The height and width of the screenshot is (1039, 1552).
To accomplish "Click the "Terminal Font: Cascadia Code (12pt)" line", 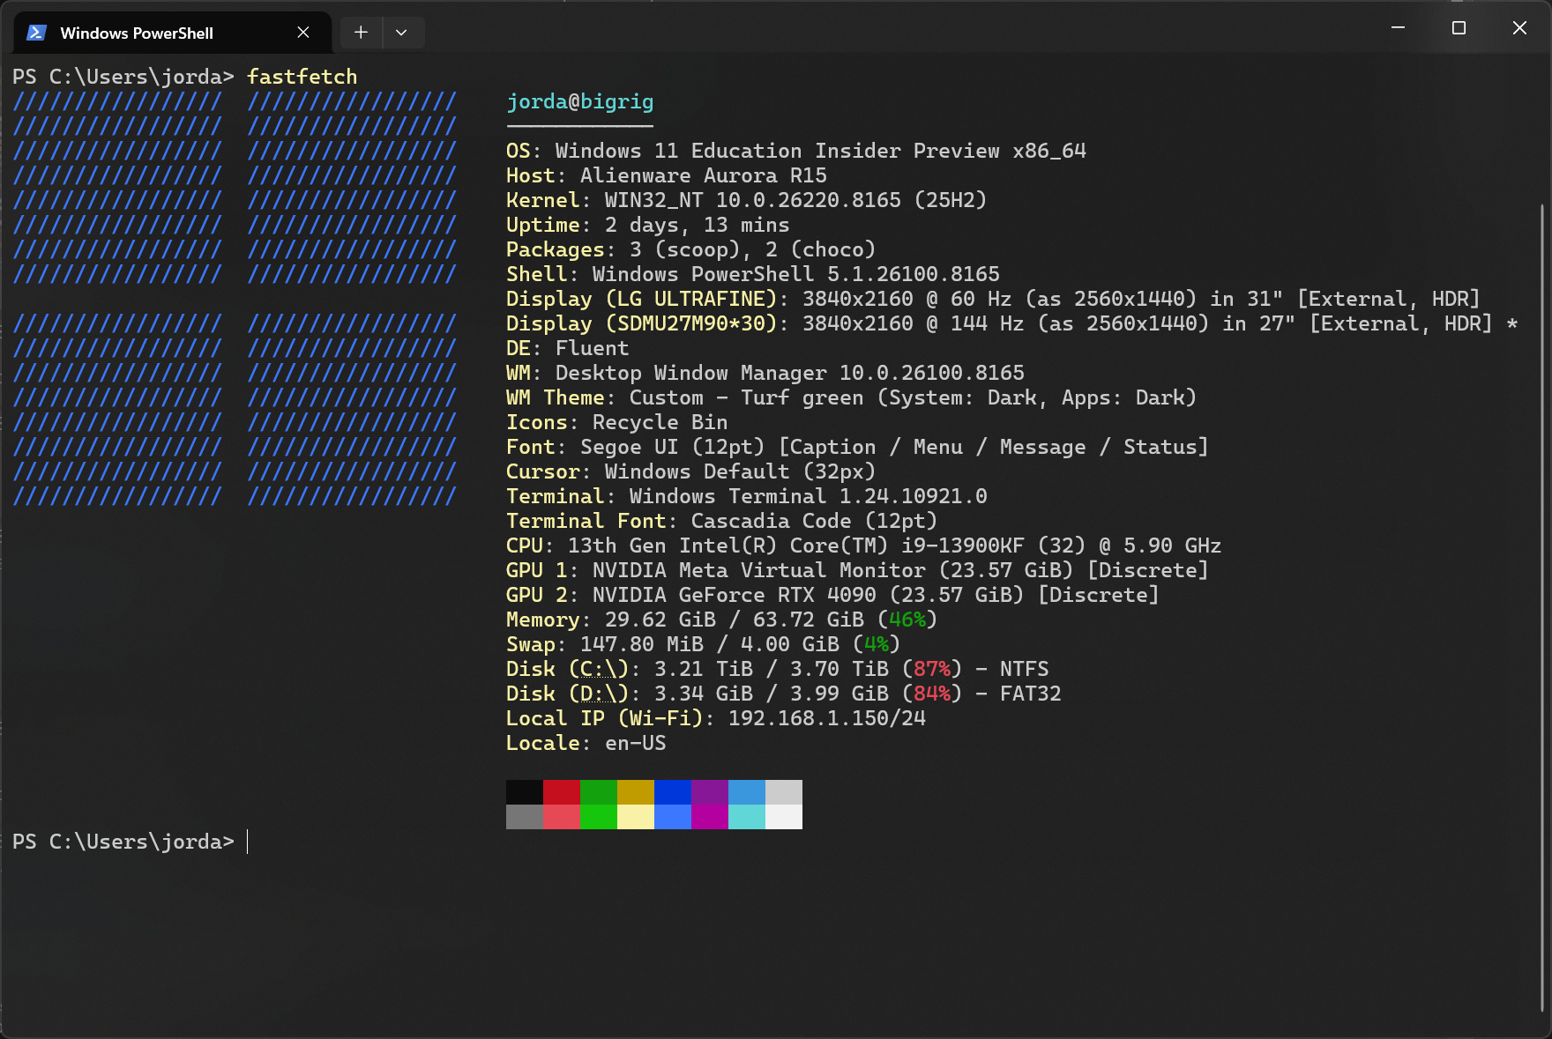I will tap(722, 521).
